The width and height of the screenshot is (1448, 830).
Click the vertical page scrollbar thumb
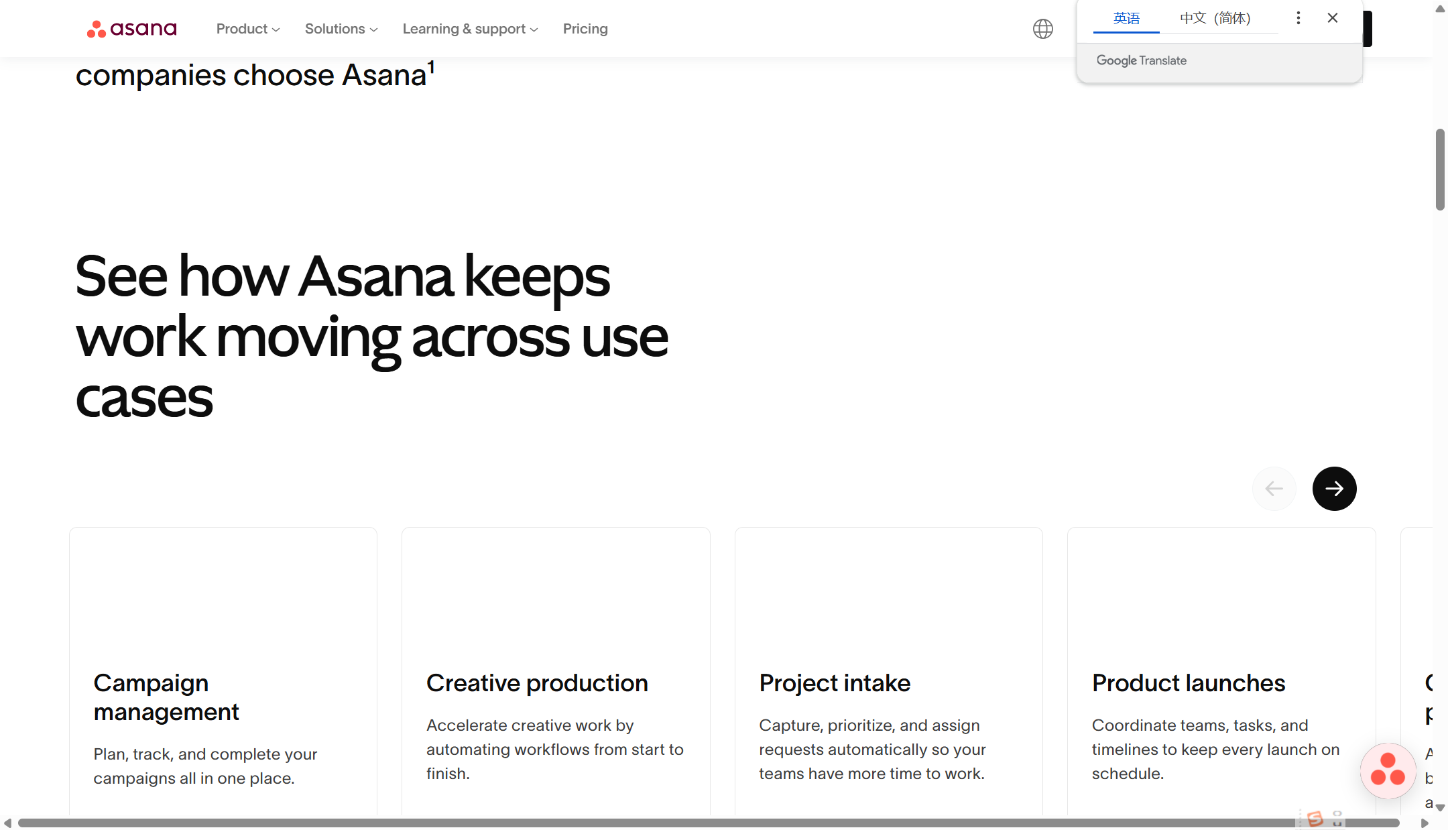1440,169
